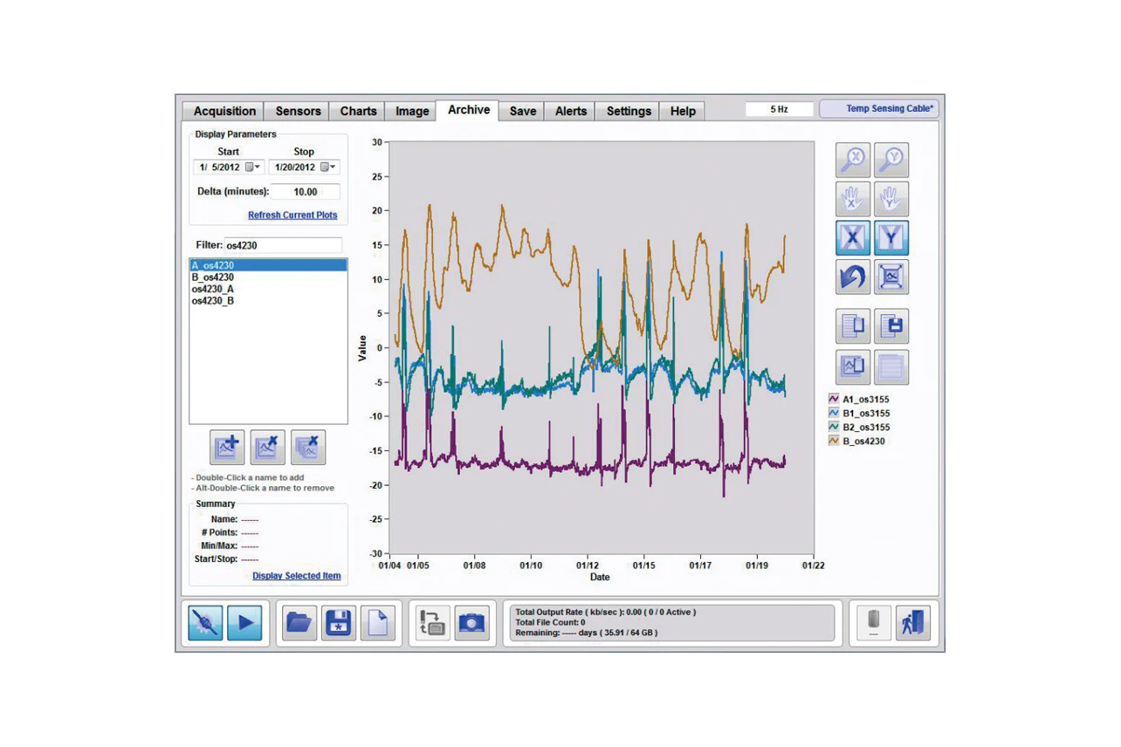Click the 5 Hz rate field
The width and height of the screenshot is (1121, 747).
click(x=779, y=109)
